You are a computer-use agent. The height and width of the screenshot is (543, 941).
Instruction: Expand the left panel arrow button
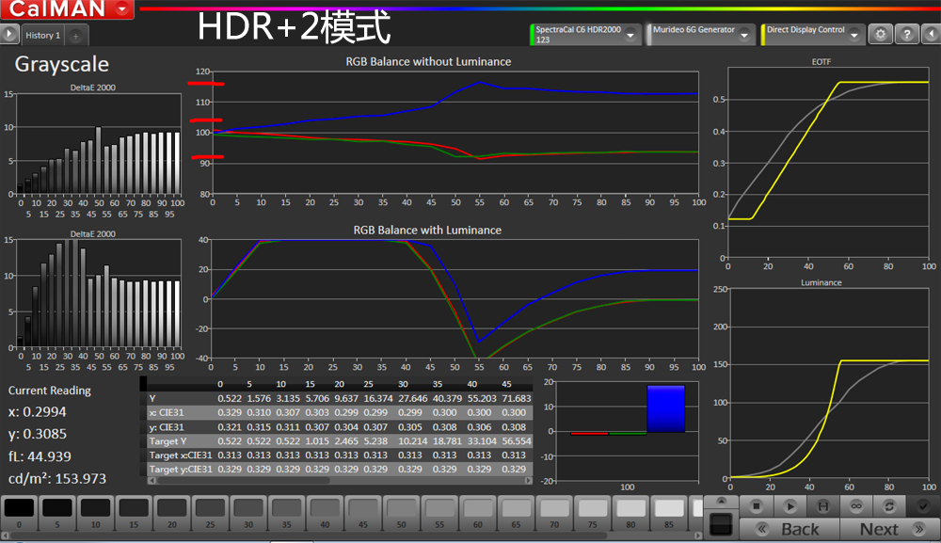pyautogui.click(x=9, y=34)
